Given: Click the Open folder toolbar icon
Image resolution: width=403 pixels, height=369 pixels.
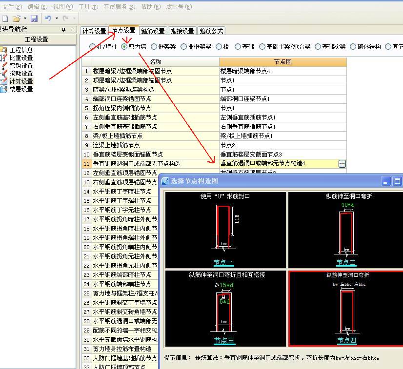Looking at the screenshot, I should pos(17,19).
